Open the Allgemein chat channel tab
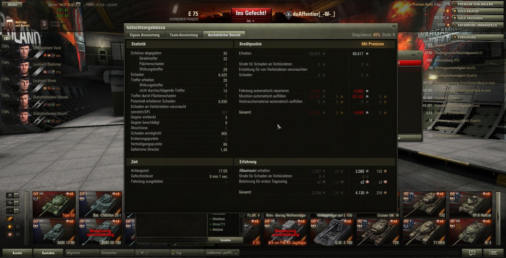Screen dimensions: 506x258 point(82,253)
